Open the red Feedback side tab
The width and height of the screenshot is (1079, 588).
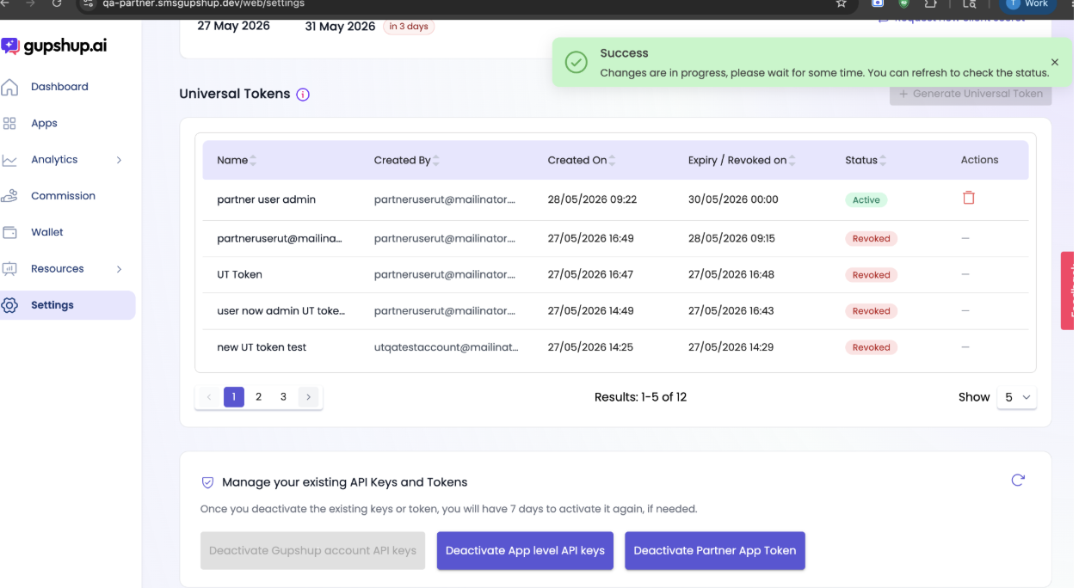(1068, 291)
